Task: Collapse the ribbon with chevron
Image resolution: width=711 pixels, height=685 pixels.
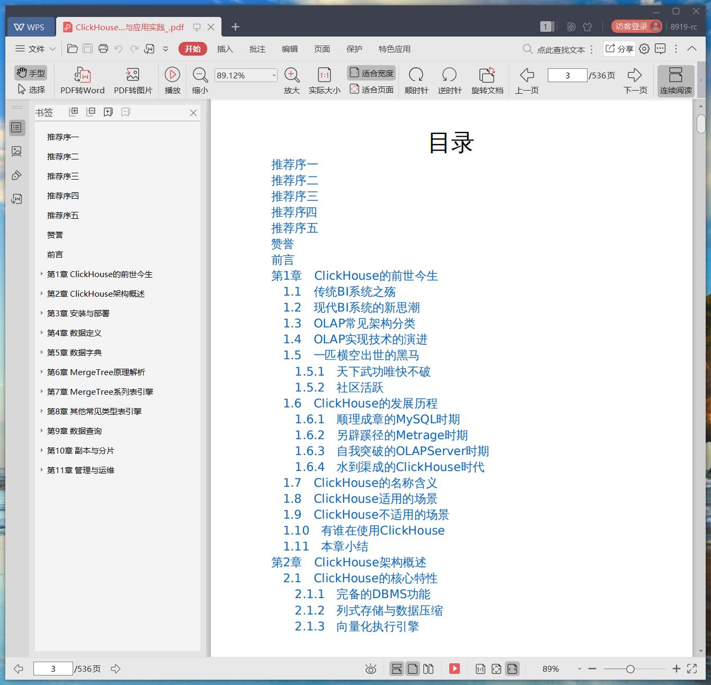Action: [692, 49]
